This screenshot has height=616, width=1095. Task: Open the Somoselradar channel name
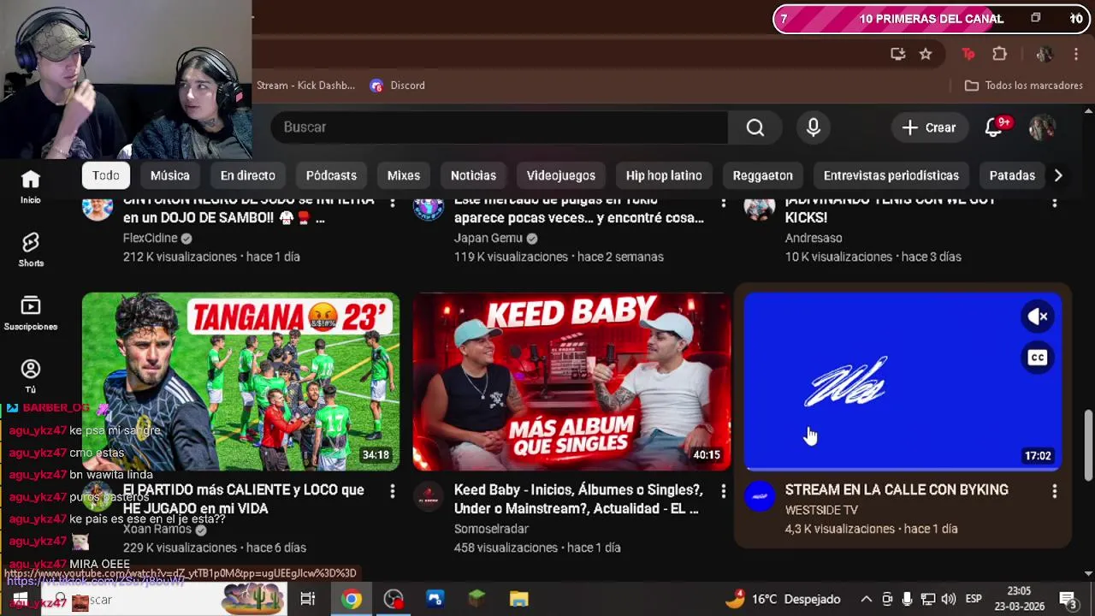491,529
